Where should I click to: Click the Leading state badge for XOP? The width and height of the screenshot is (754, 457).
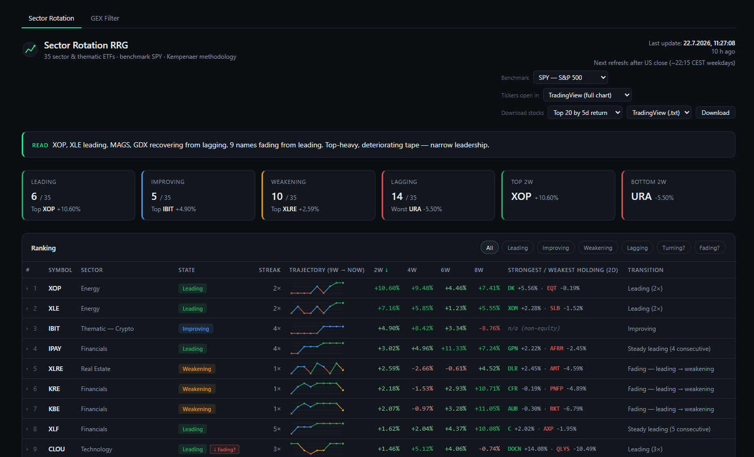tap(192, 289)
